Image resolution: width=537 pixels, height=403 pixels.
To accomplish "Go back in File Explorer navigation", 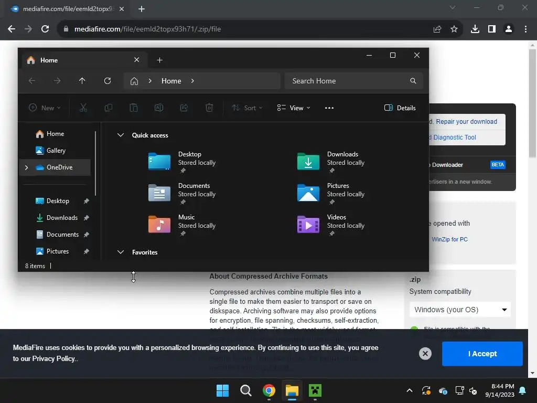I will coord(32,81).
